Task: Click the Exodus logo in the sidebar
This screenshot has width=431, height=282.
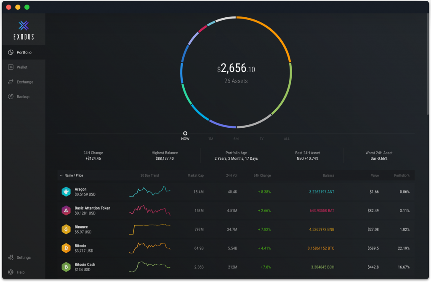Action: pos(24,30)
